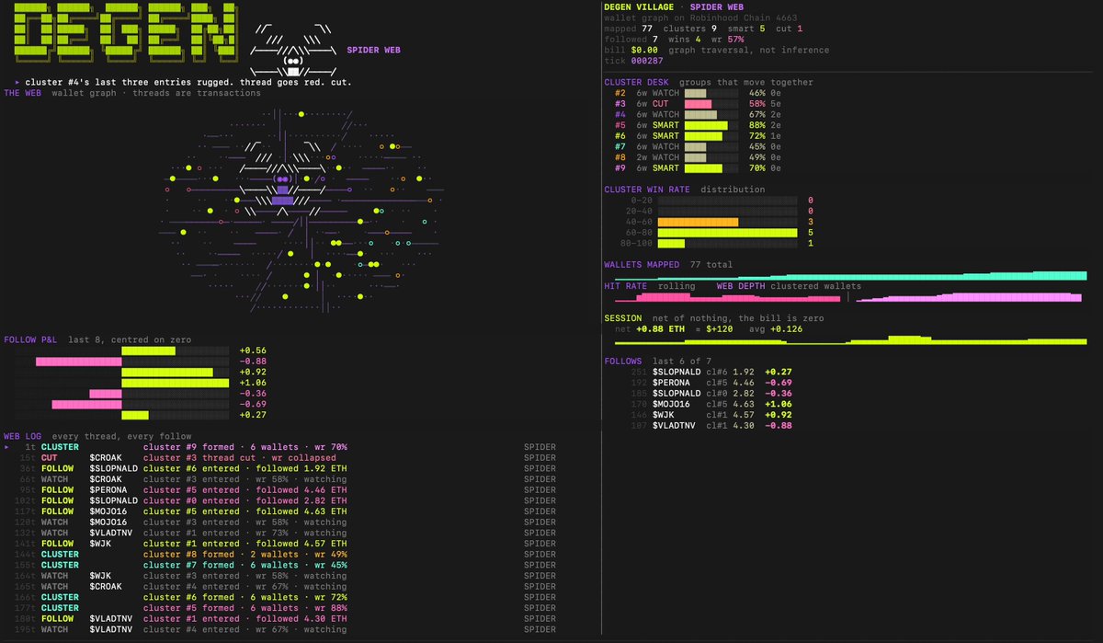Click the "mapped 77" stat
1103x643 pixels.
pos(628,29)
